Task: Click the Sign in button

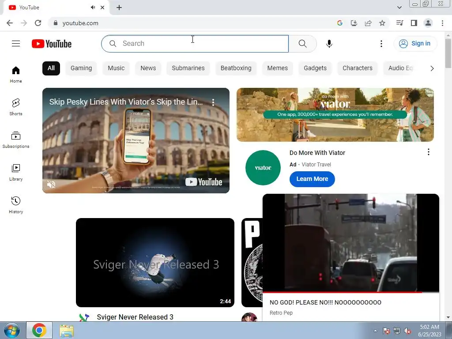Action: click(415, 44)
